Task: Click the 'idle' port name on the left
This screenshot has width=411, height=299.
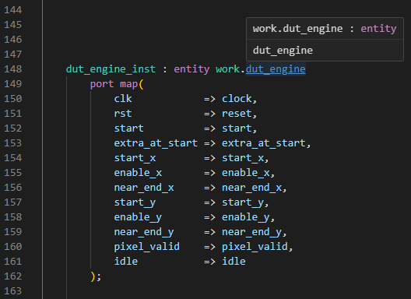Action: [x=126, y=262]
